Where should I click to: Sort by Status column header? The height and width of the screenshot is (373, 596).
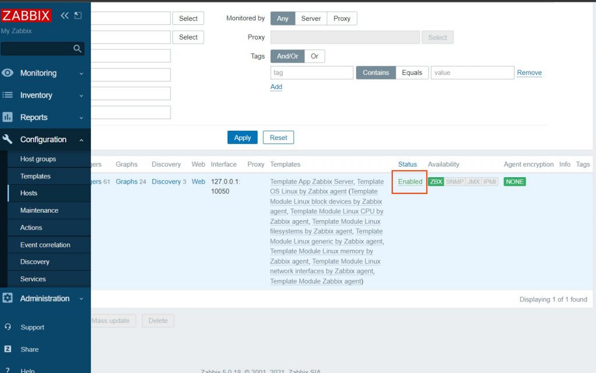(x=407, y=164)
